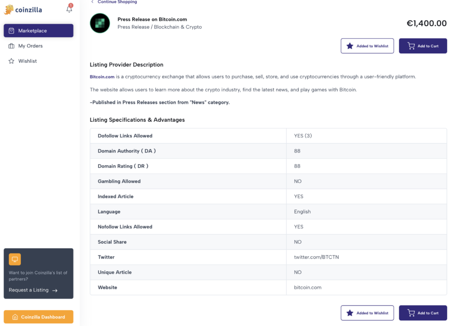Viewport: 456px width, 326px height.
Task: Click Request a Listing link
Action: [28, 290]
